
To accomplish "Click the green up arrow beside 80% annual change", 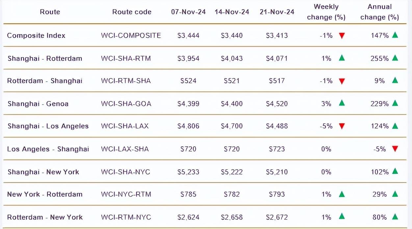I will pos(395,217).
